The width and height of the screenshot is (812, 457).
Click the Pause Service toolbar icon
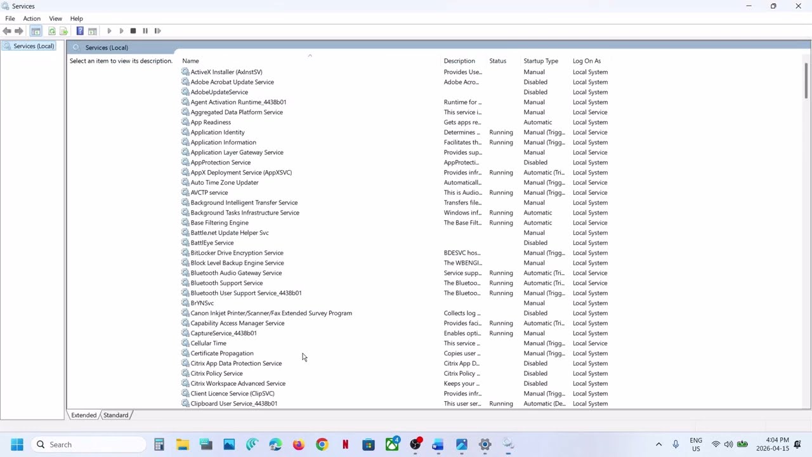click(145, 30)
